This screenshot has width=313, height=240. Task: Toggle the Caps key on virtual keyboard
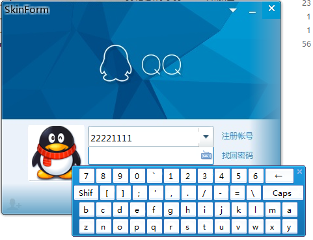click(x=282, y=193)
